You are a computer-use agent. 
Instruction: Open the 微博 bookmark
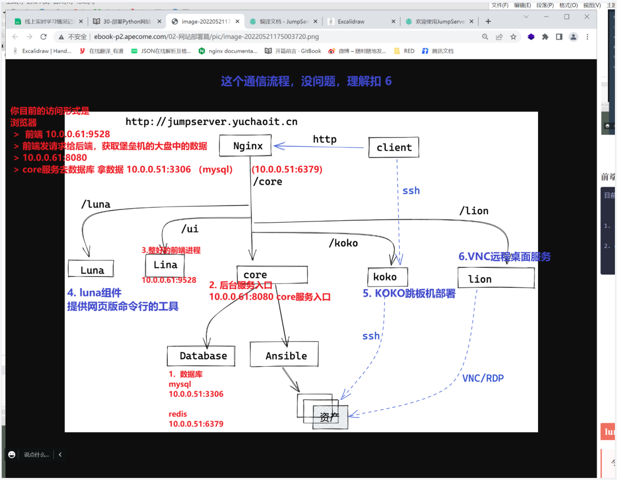(357, 51)
